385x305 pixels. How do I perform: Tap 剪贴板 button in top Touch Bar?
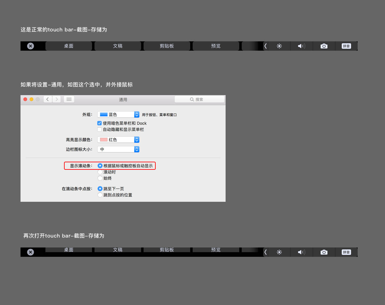coord(167,46)
